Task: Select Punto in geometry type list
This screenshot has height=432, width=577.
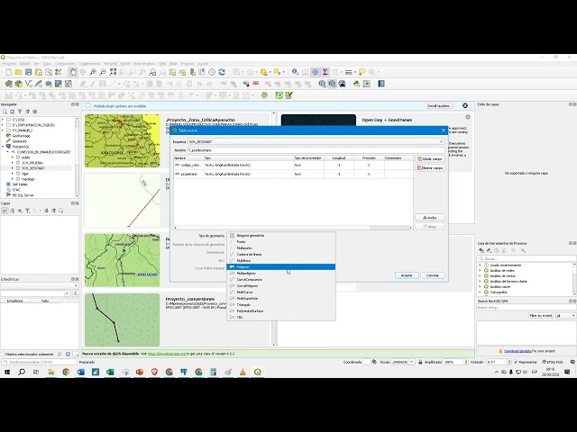Action: point(280,242)
